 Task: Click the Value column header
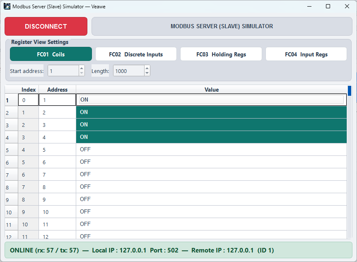point(212,90)
